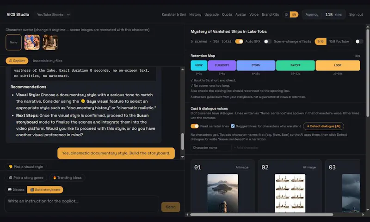Open Brand Kits page
The image size is (370, 222).
(270, 14)
